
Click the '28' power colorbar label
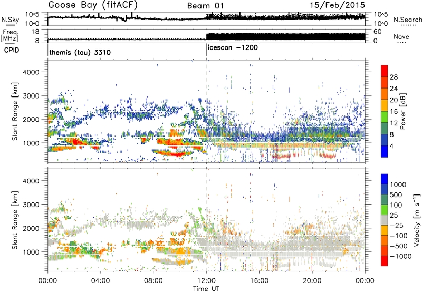[394, 77]
